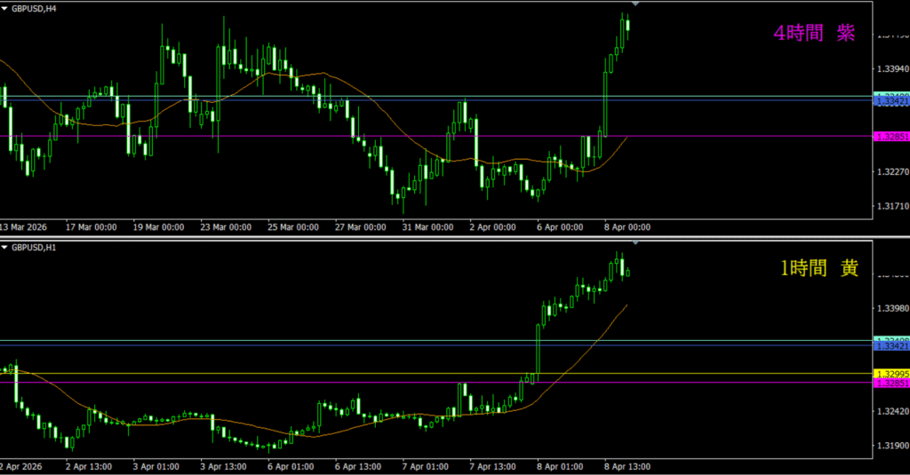Select the purple '4時間 紫' text label
Screen dimensions: 910x475
[x=815, y=34]
